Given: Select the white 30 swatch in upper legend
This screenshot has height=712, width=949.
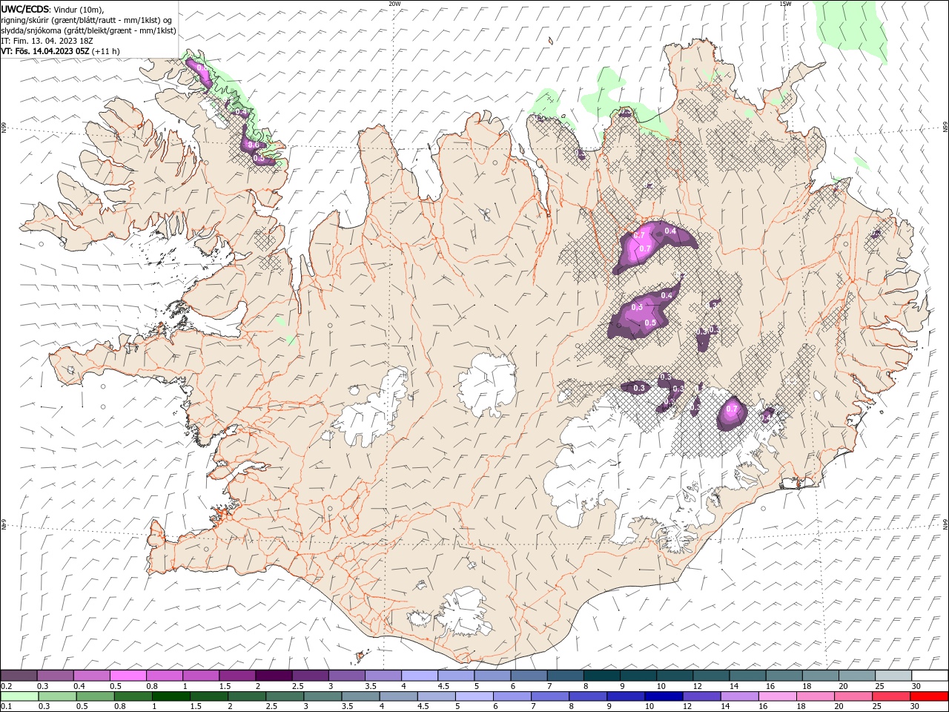Looking at the screenshot, I should pos(930,676).
